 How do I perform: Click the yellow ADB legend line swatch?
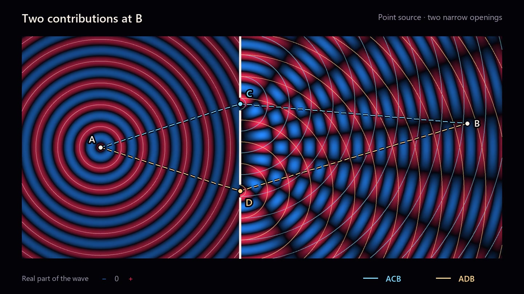(x=443, y=278)
